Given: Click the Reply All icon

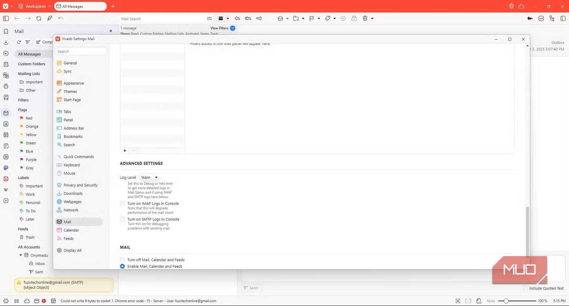Looking at the screenshot, I should [x=248, y=19].
